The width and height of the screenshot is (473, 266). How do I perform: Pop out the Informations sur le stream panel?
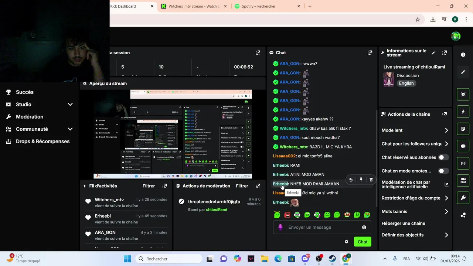coord(445,53)
